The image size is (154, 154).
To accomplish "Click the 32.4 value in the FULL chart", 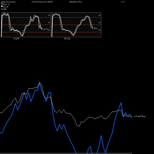I will (95, 28).
